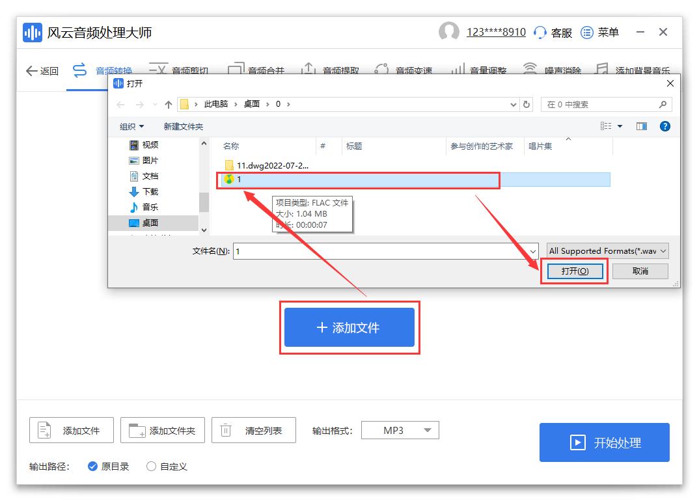Expand the 文件名 filename dropdown

(533, 251)
